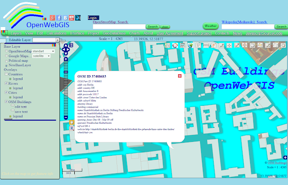Screen dimensions: 288x185
Task: Click the edit text toggle under OSM Buildings
Action: pyautogui.click(x=13, y=105)
